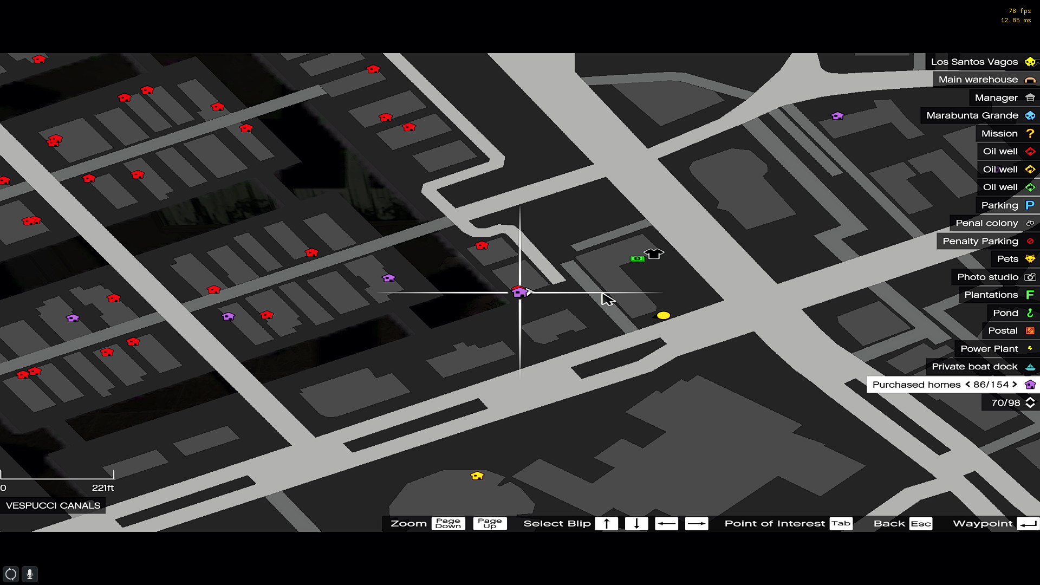This screenshot has height=585, width=1040.
Task: Click the Power Plant lightning icon
Action: tap(1030, 348)
